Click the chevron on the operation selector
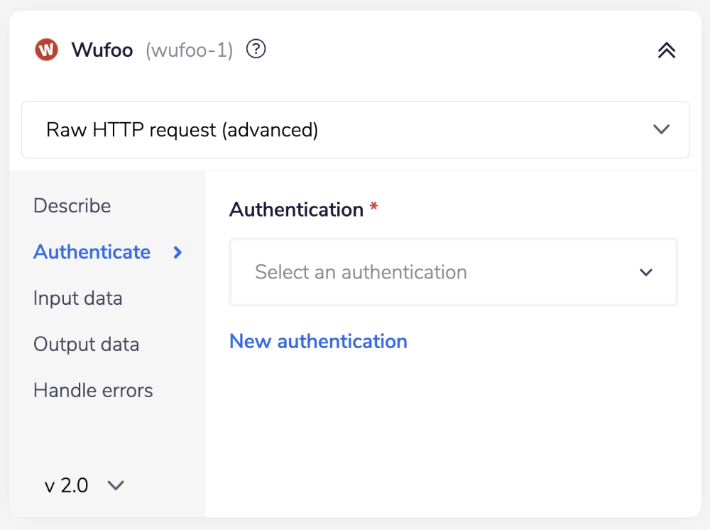 (661, 129)
